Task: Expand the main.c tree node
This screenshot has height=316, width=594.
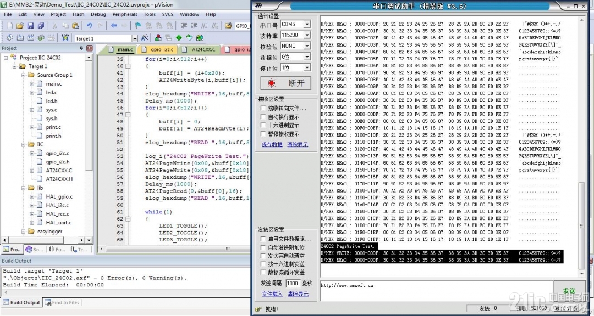Action: [x=32, y=83]
